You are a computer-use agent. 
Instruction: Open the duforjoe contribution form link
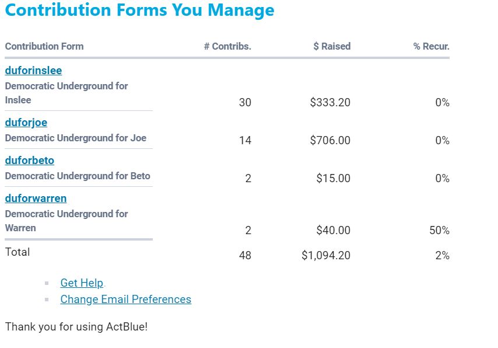(x=26, y=123)
